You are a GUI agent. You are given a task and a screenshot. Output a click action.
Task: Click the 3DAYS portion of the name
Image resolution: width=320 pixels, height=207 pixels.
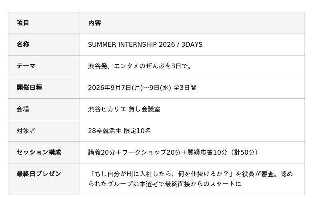192,44
